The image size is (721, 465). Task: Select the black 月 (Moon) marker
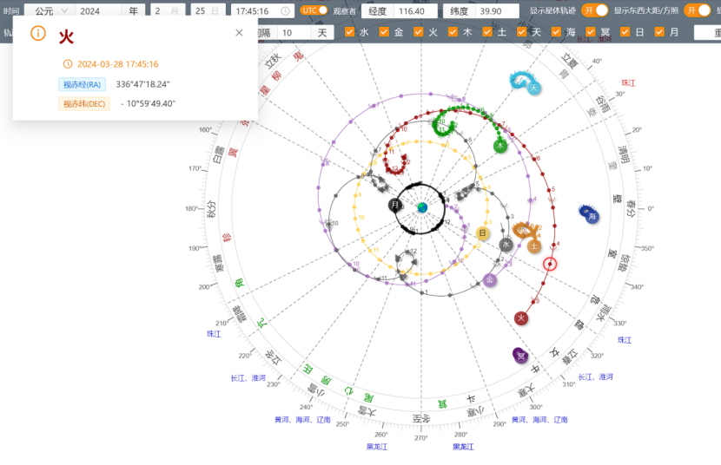[x=395, y=206]
